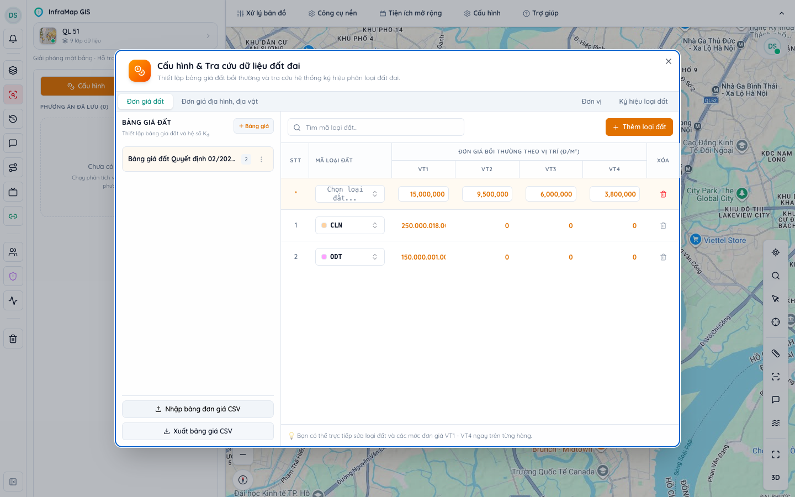Viewport: 795px width, 497px height.
Task: Open the 'Công cụ nền' menu
Action: pyautogui.click(x=332, y=13)
